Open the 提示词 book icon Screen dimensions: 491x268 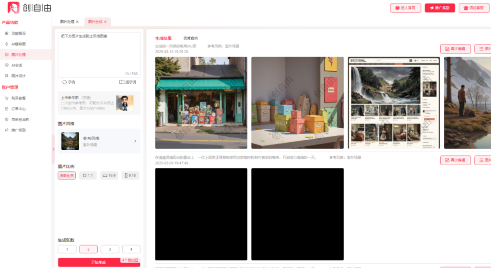122,82
